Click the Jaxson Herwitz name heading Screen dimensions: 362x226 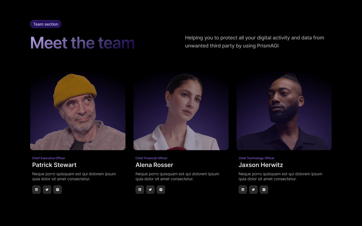click(261, 165)
